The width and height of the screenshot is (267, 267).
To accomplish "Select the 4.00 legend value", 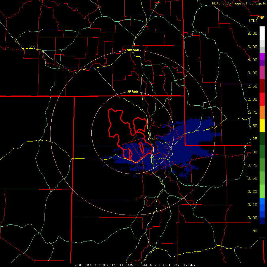I will [252, 60].
